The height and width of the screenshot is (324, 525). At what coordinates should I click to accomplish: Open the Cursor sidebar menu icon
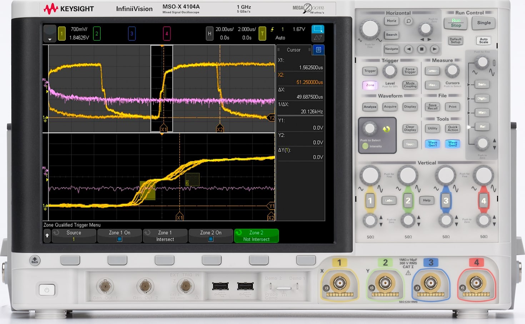coord(318,50)
